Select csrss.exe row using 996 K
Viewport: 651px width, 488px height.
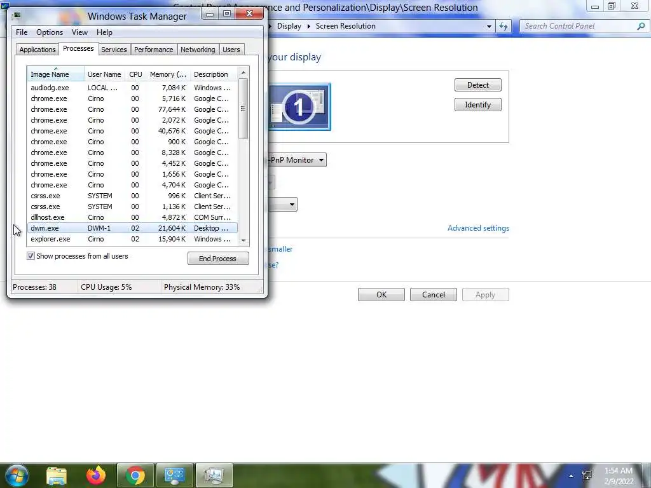point(132,196)
